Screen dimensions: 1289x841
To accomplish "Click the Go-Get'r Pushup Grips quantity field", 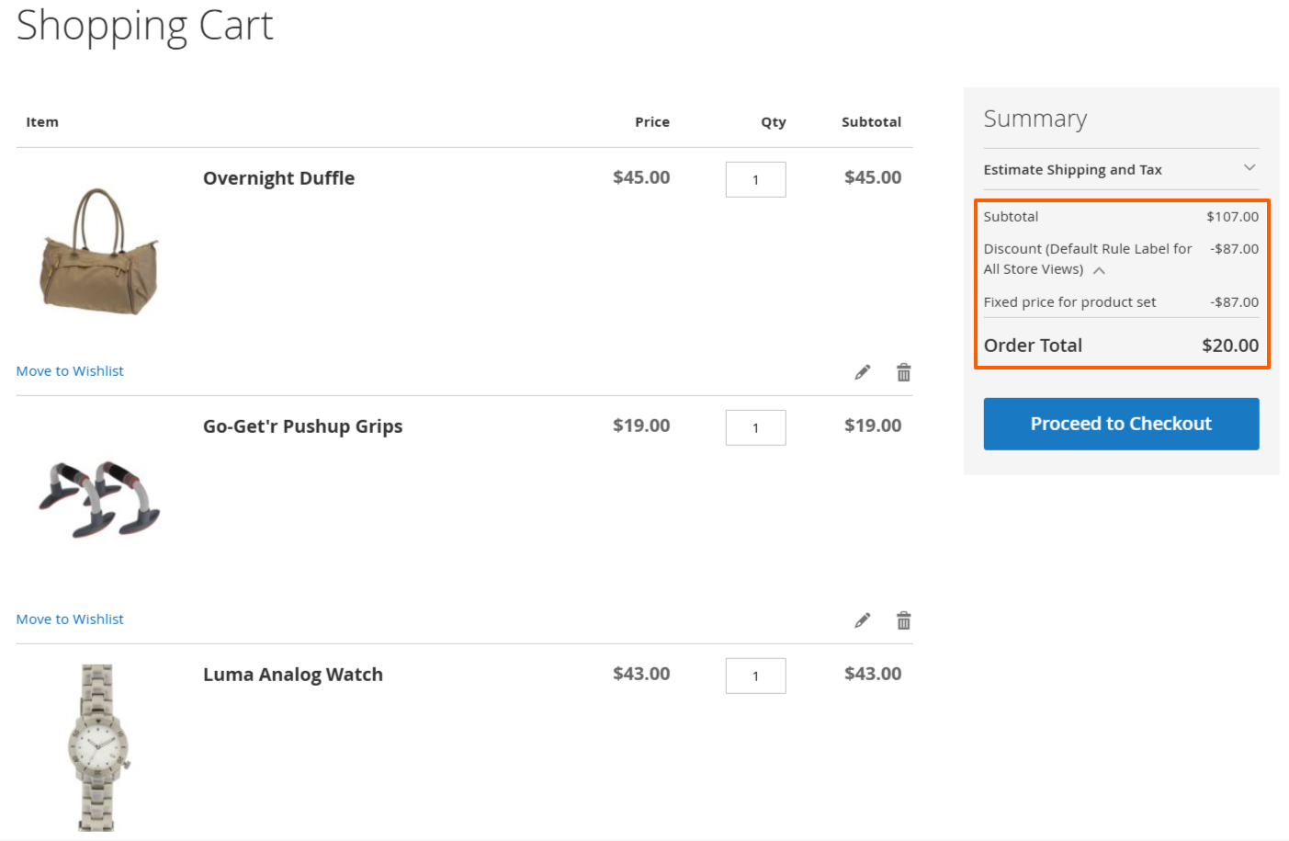I will coord(755,427).
